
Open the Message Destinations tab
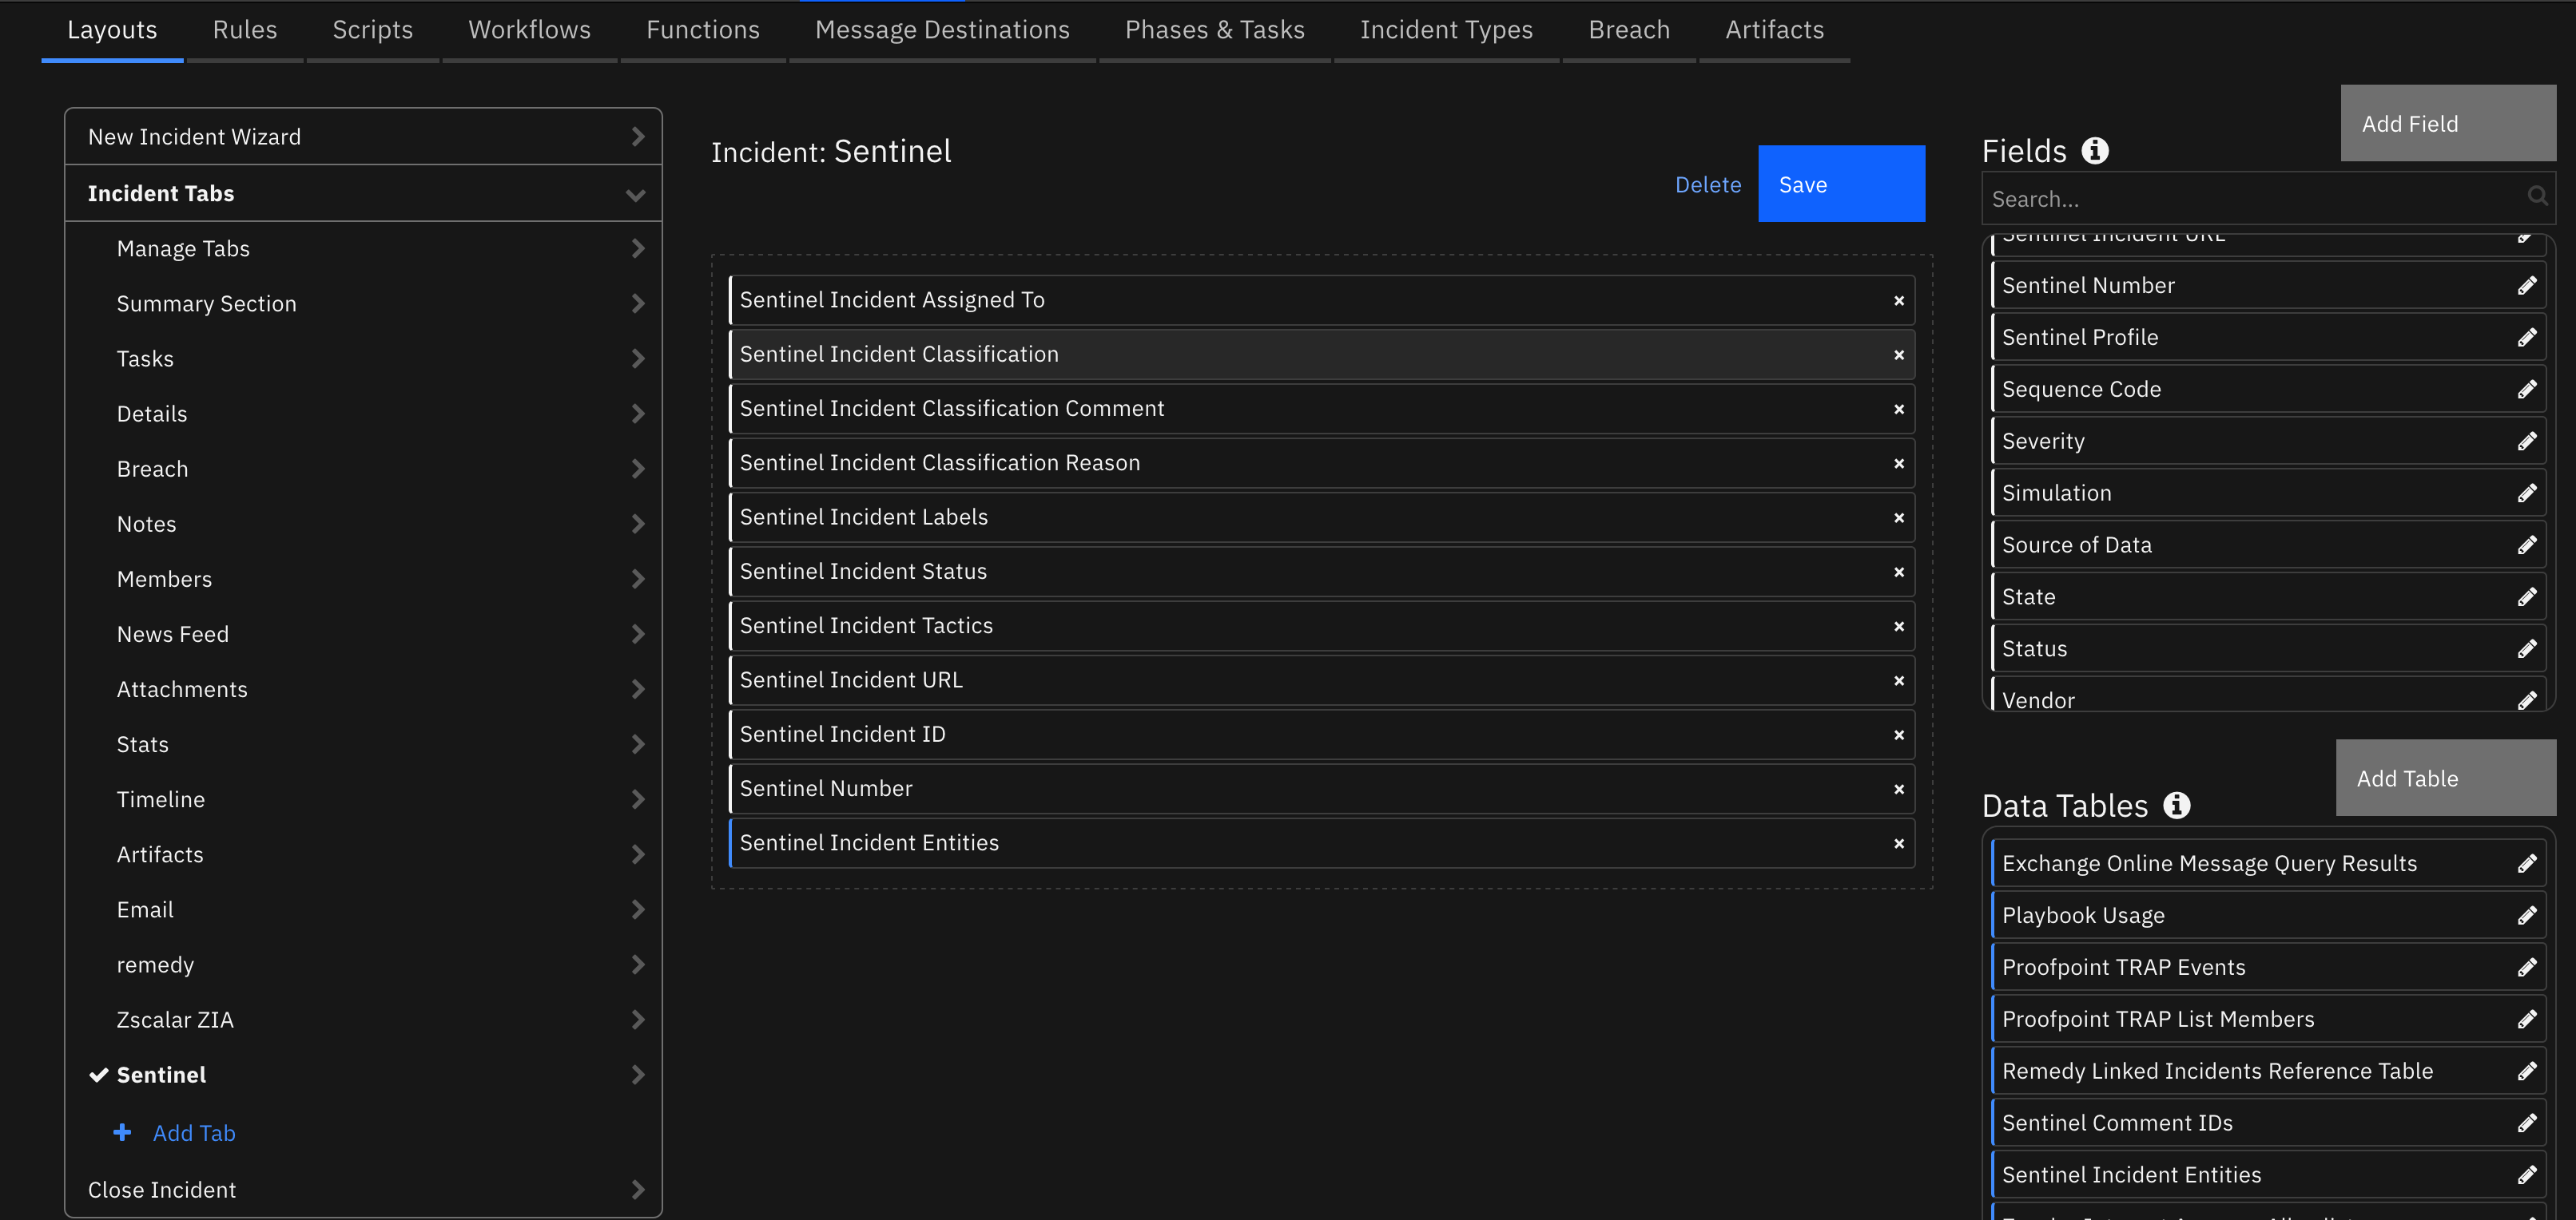click(x=943, y=30)
